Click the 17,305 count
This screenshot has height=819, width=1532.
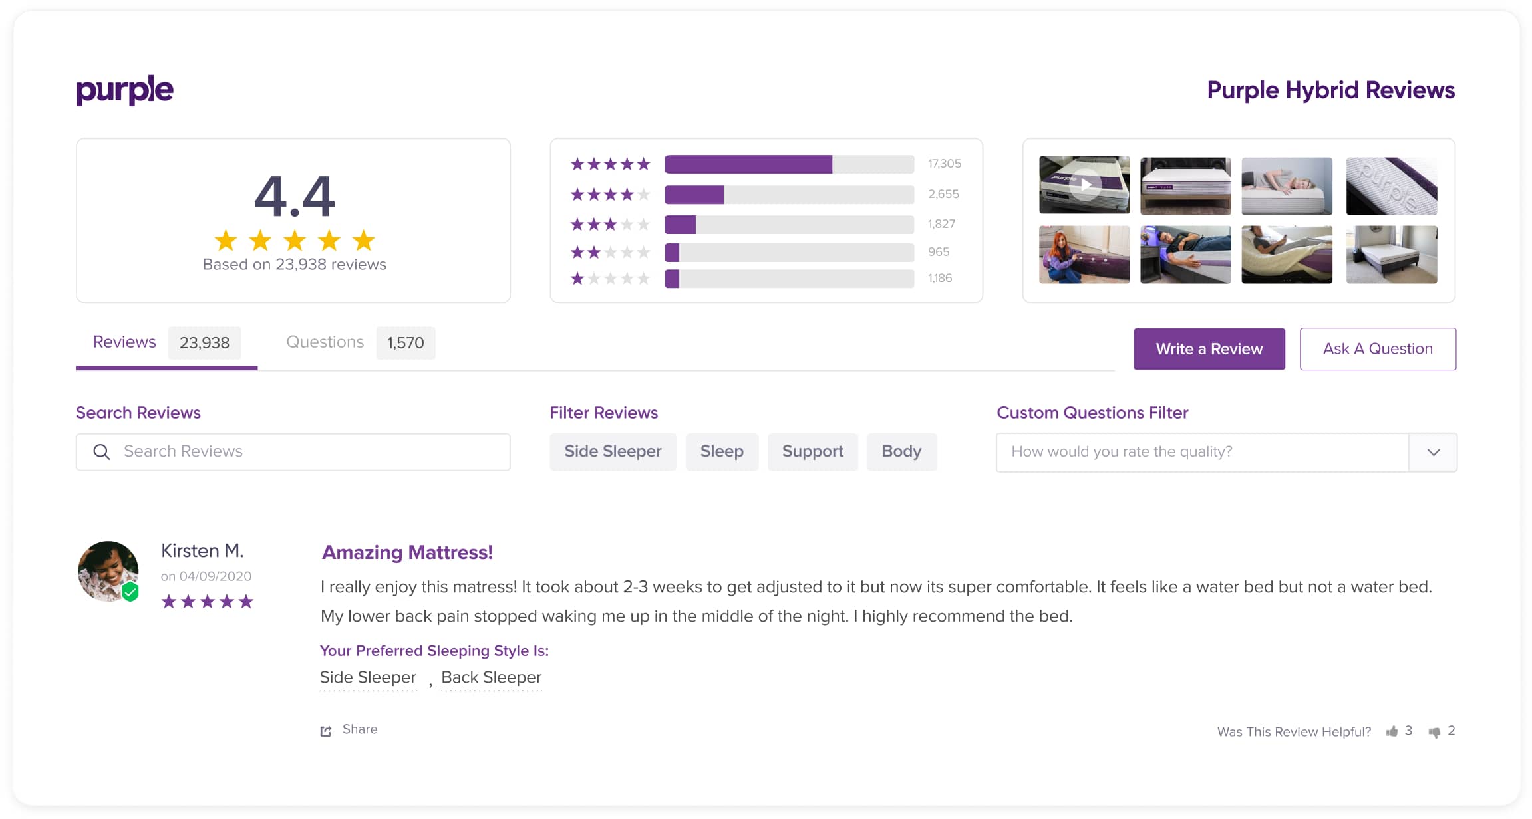click(x=945, y=164)
